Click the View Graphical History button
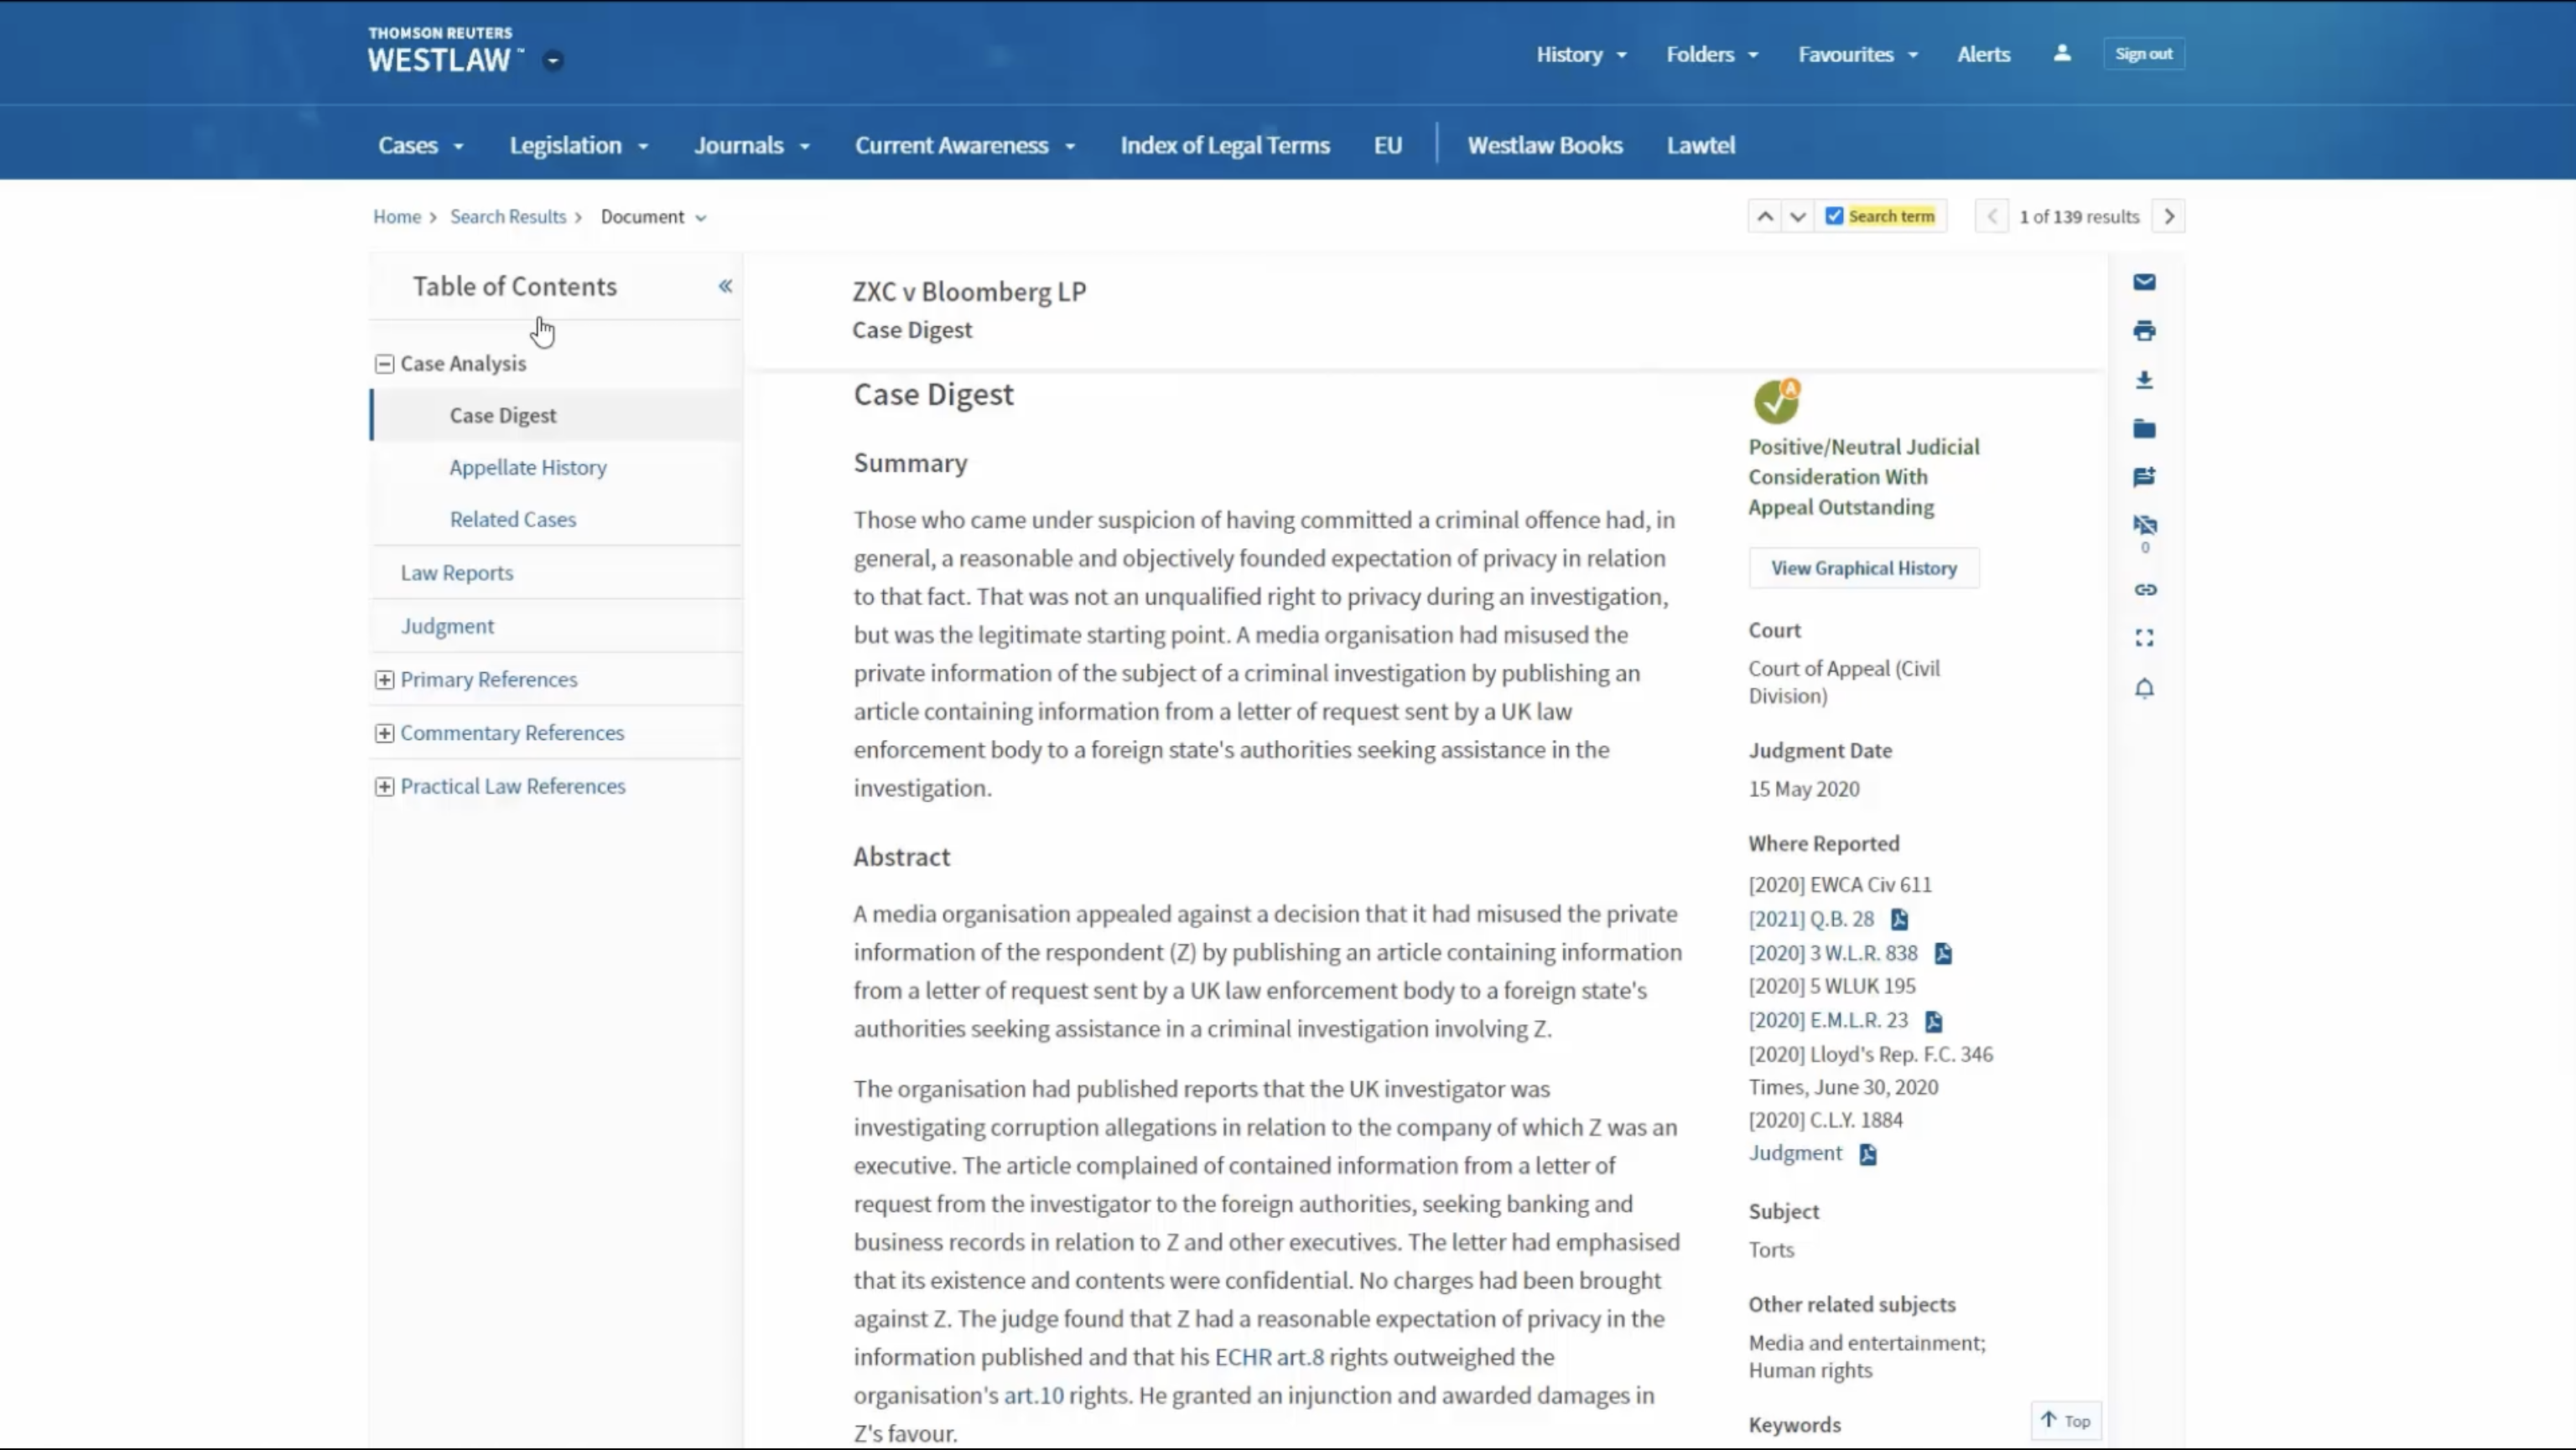Image resolution: width=2576 pixels, height=1450 pixels. click(1863, 567)
